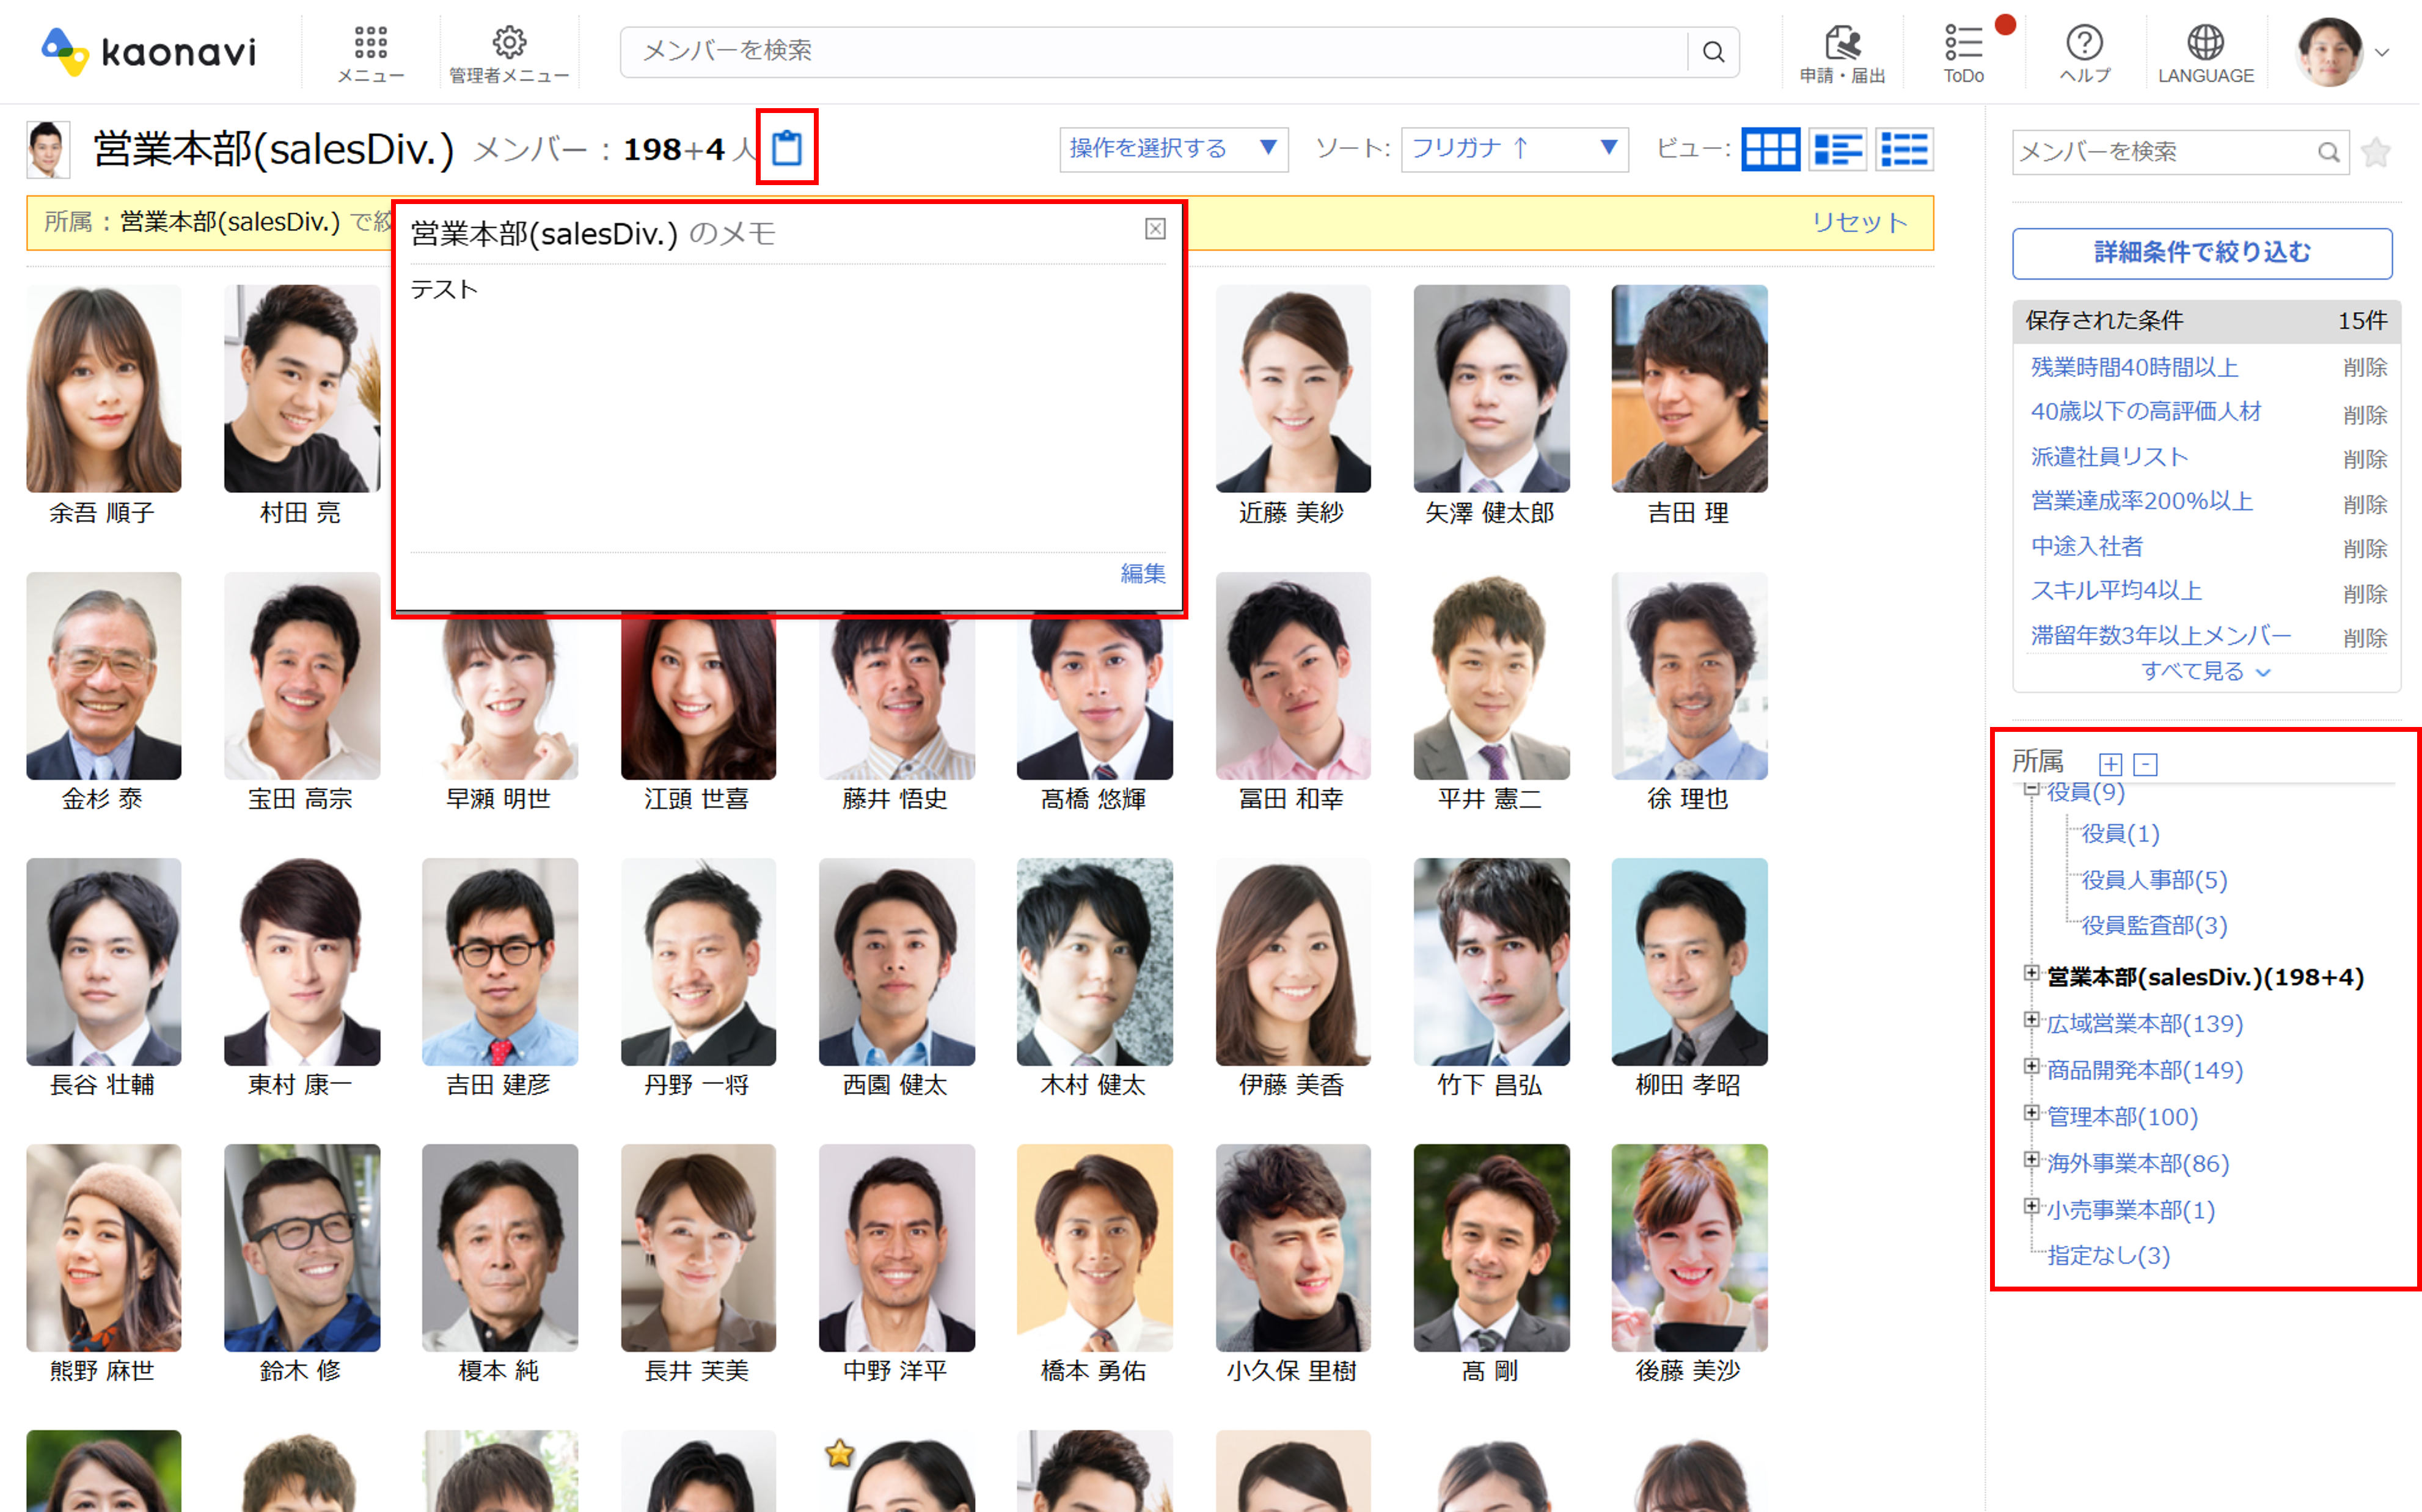
Task: Switch to the photo grid view
Action: click(x=1770, y=150)
